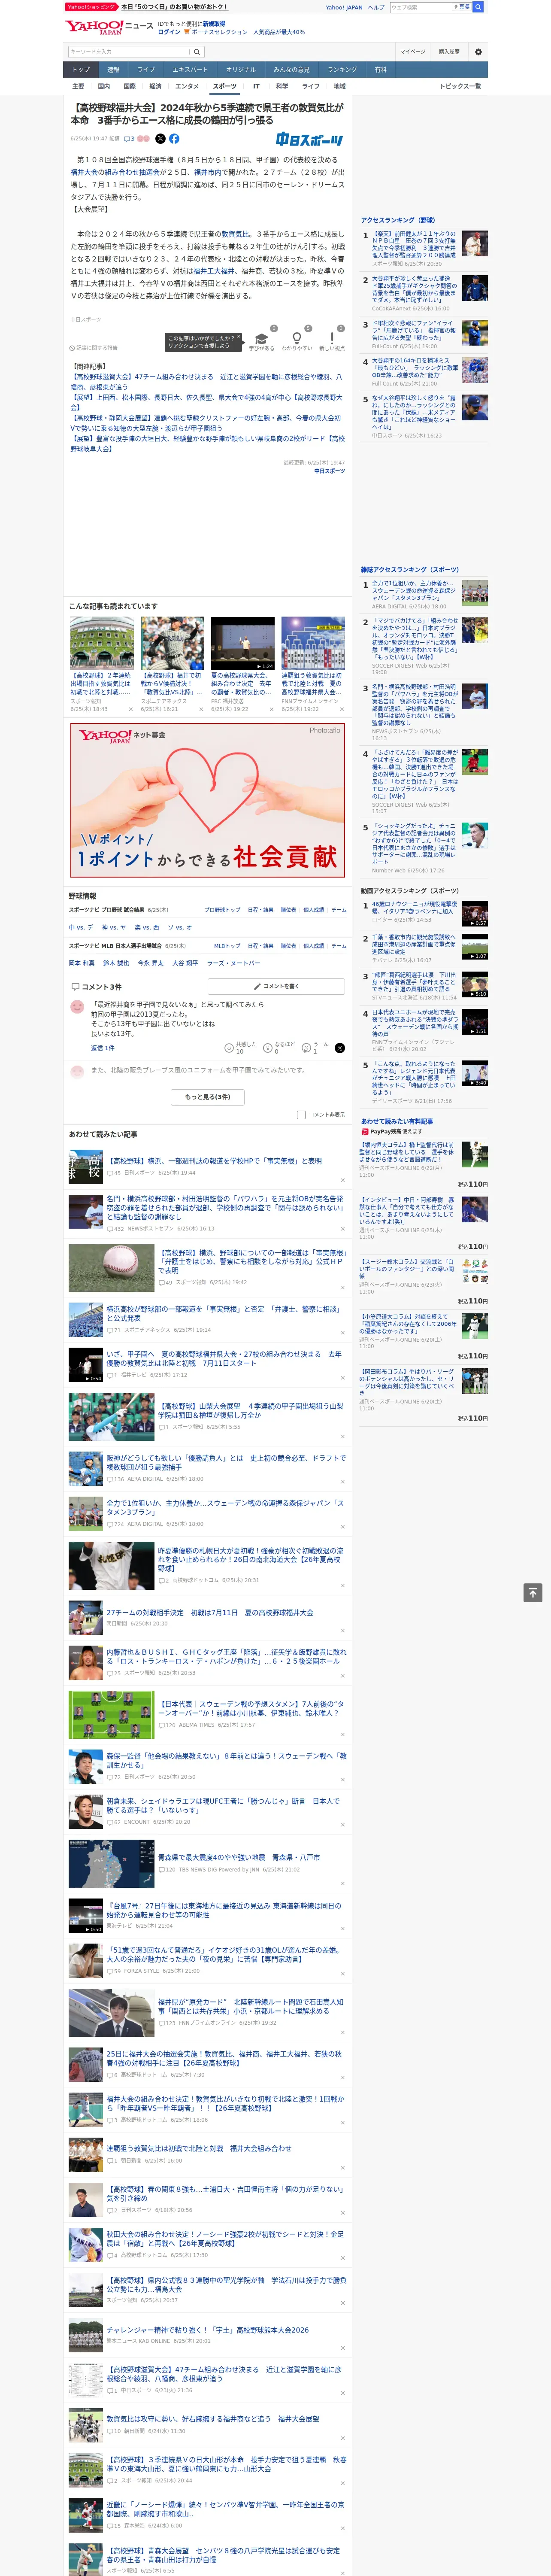
Task: Toggle the コメント非表示 checkbox
Action: pos(301,1114)
